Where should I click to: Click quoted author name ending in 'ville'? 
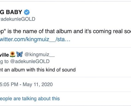[x=4, y=55]
